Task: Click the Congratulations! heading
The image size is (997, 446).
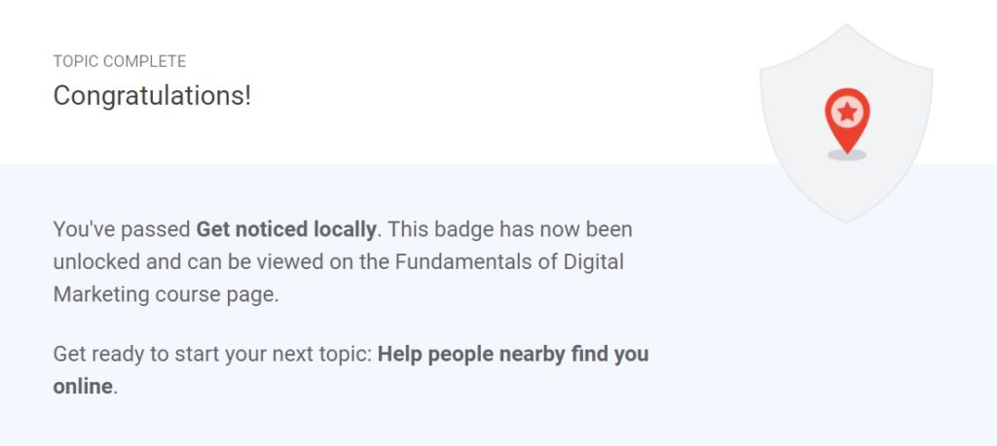Action: [152, 96]
